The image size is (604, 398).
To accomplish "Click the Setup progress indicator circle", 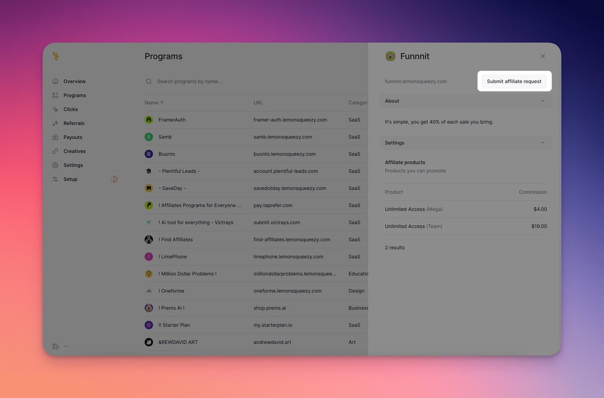I will pyautogui.click(x=114, y=179).
